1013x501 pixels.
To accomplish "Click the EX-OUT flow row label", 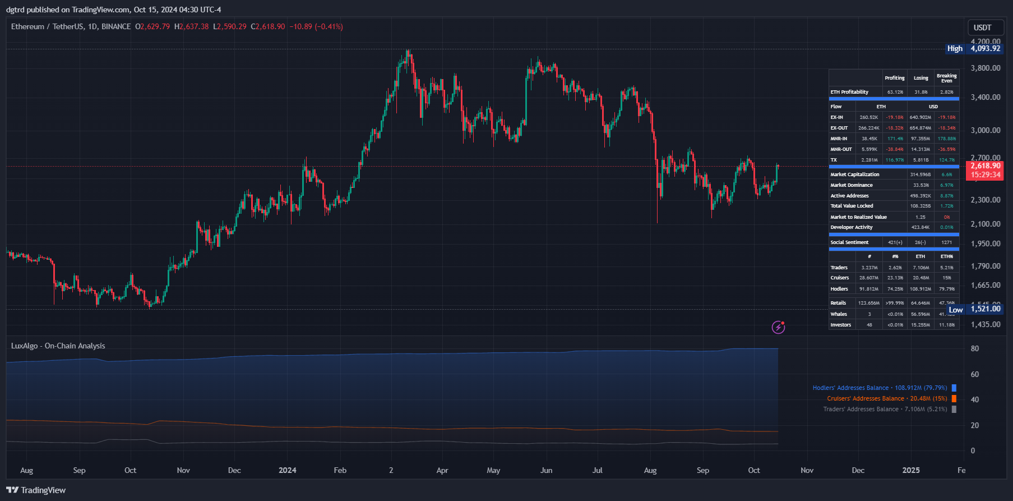I will tap(839, 128).
